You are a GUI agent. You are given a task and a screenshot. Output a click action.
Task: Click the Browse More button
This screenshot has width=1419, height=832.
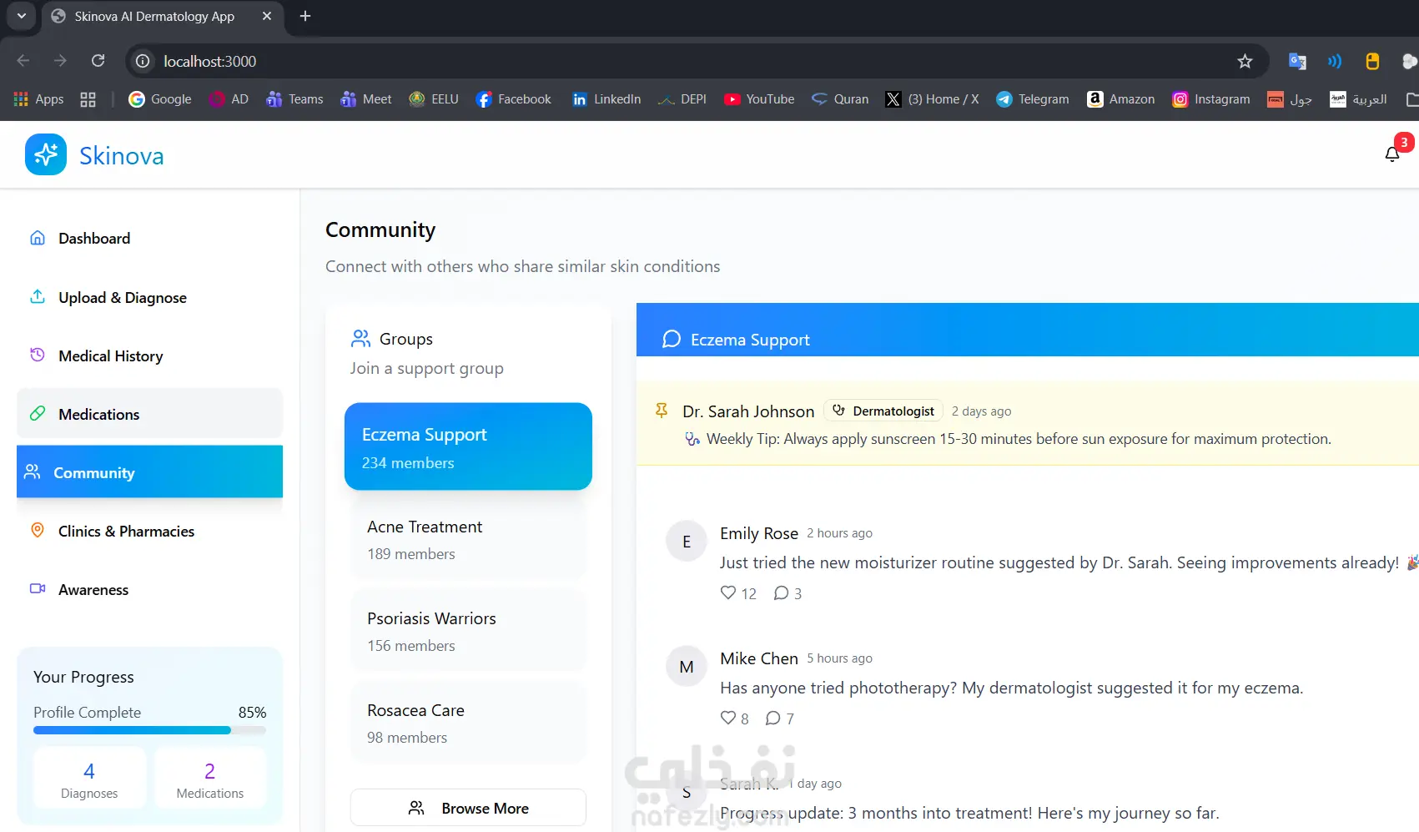468,808
